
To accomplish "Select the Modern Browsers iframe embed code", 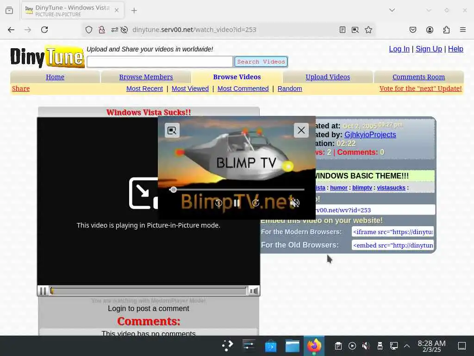I will 393,232.
